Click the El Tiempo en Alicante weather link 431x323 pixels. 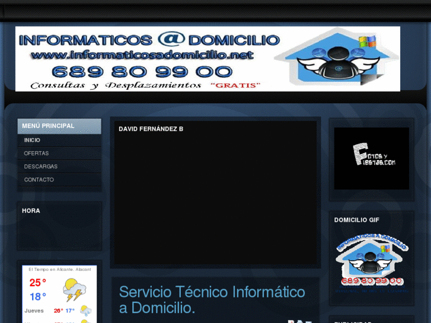(60, 270)
